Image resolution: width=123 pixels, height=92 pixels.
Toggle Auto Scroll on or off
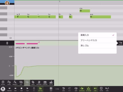(x=82, y=89)
